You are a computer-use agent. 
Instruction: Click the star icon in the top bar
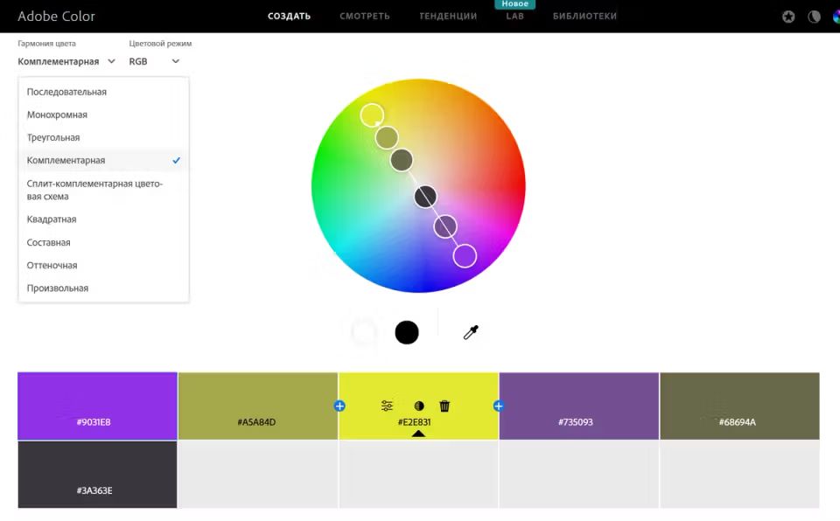788,17
